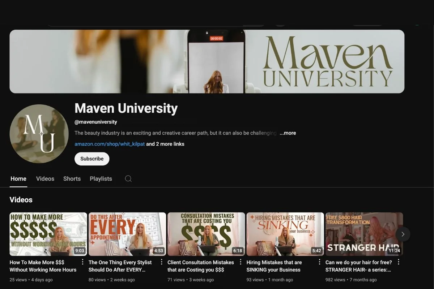Open the "Videos" section heading
434x289 pixels.
[21, 200]
